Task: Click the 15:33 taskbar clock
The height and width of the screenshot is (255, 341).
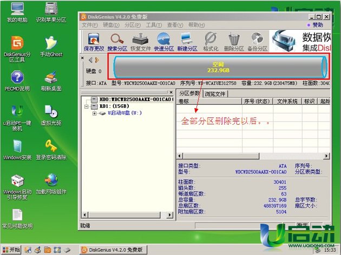Action: pyautogui.click(x=330, y=250)
